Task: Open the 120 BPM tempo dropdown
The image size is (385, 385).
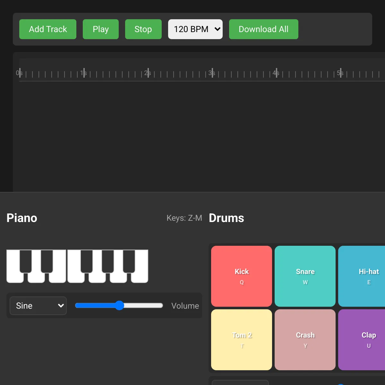Action: pos(195,29)
